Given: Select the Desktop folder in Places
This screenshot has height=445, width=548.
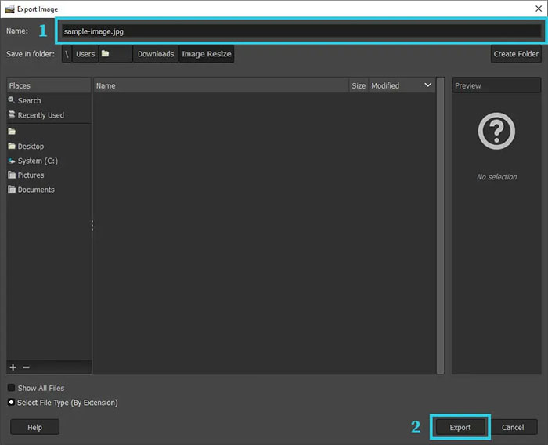Looking at the screenshot, I should tap(31, 147).
